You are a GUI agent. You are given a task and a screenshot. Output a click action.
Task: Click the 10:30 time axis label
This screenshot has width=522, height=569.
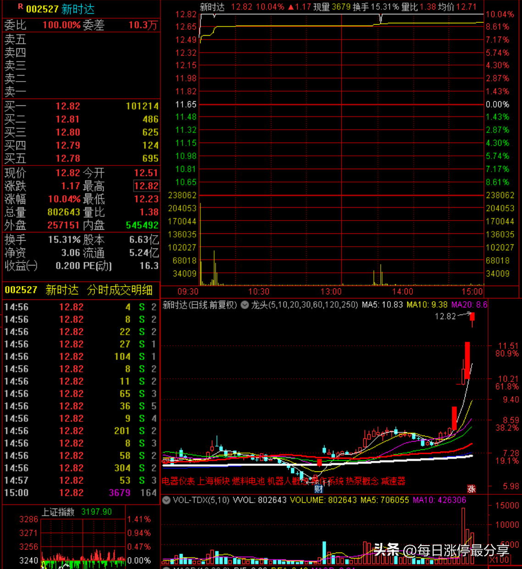pyautogui.click(x=259, y=292)
